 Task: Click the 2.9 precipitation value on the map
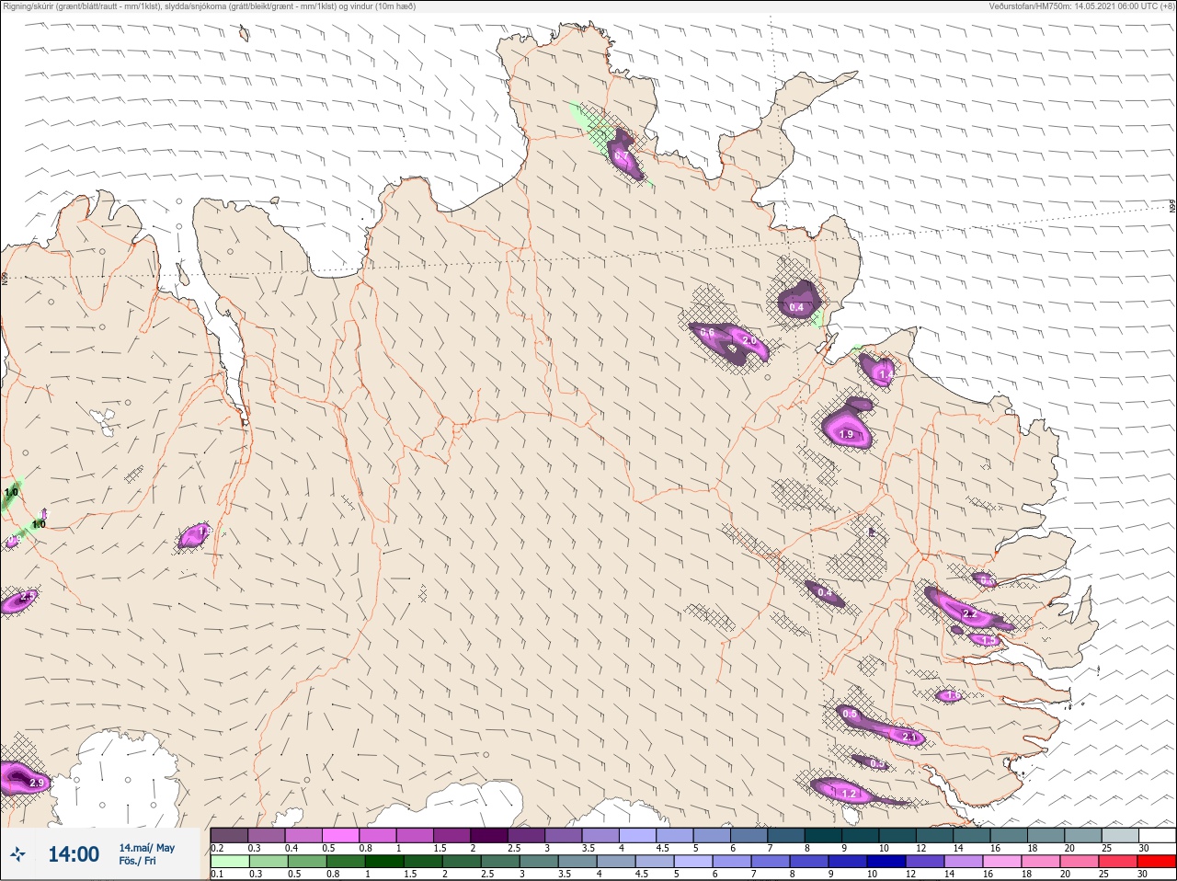coord(37,783)
